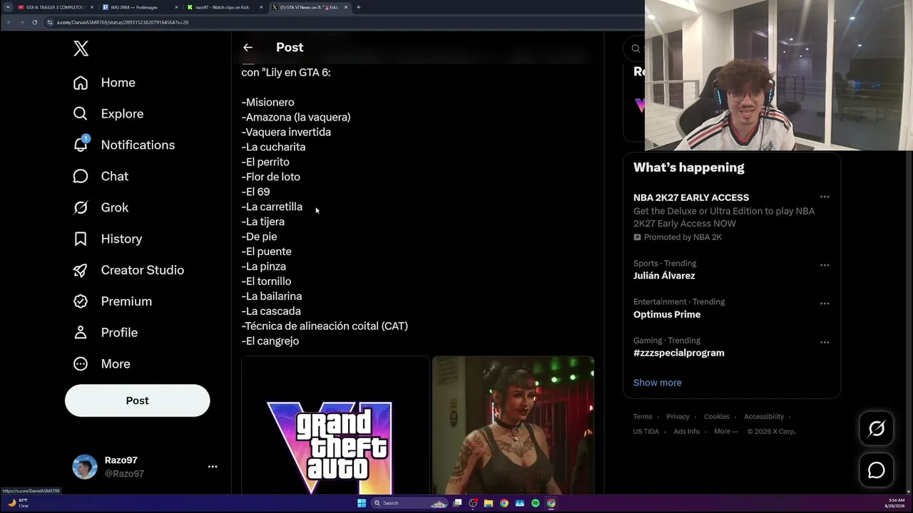Open the Accessibility footer link
The height and width of the screenshot is (513, 913).
[x=764, y=417]
